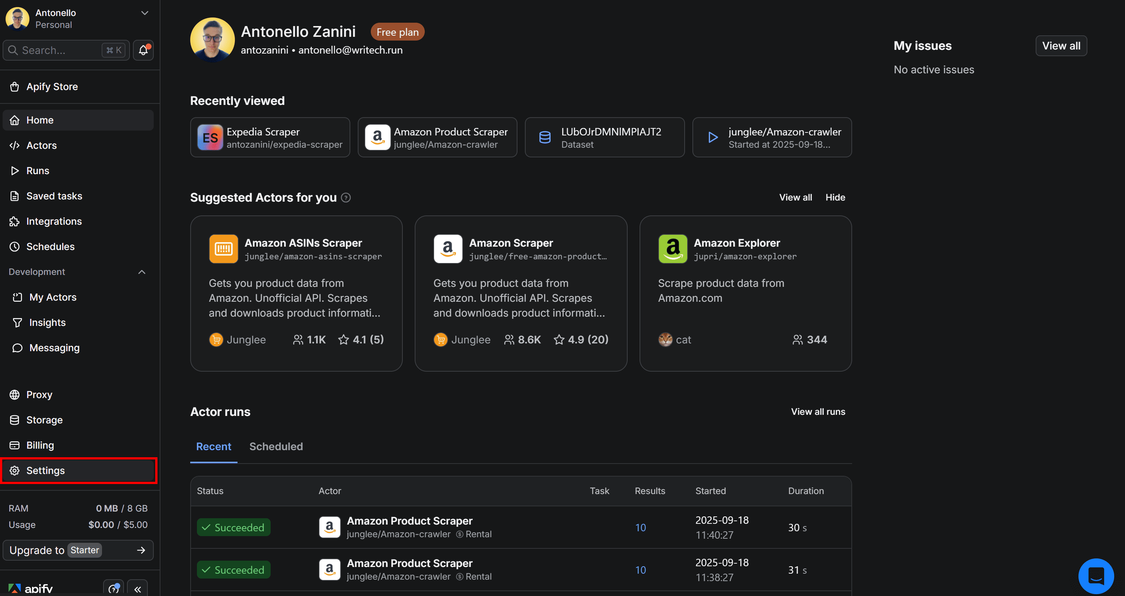Click Upgrade to Starter arrow button

[141, 550]
